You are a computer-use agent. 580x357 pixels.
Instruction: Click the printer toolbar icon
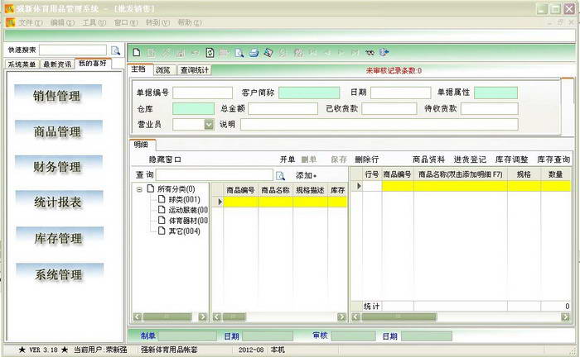point(254,53)
